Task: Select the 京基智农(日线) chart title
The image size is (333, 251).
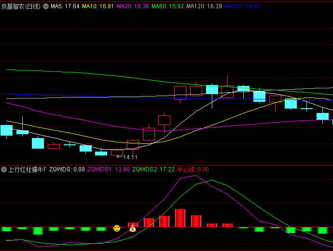Action: (21, 6)
